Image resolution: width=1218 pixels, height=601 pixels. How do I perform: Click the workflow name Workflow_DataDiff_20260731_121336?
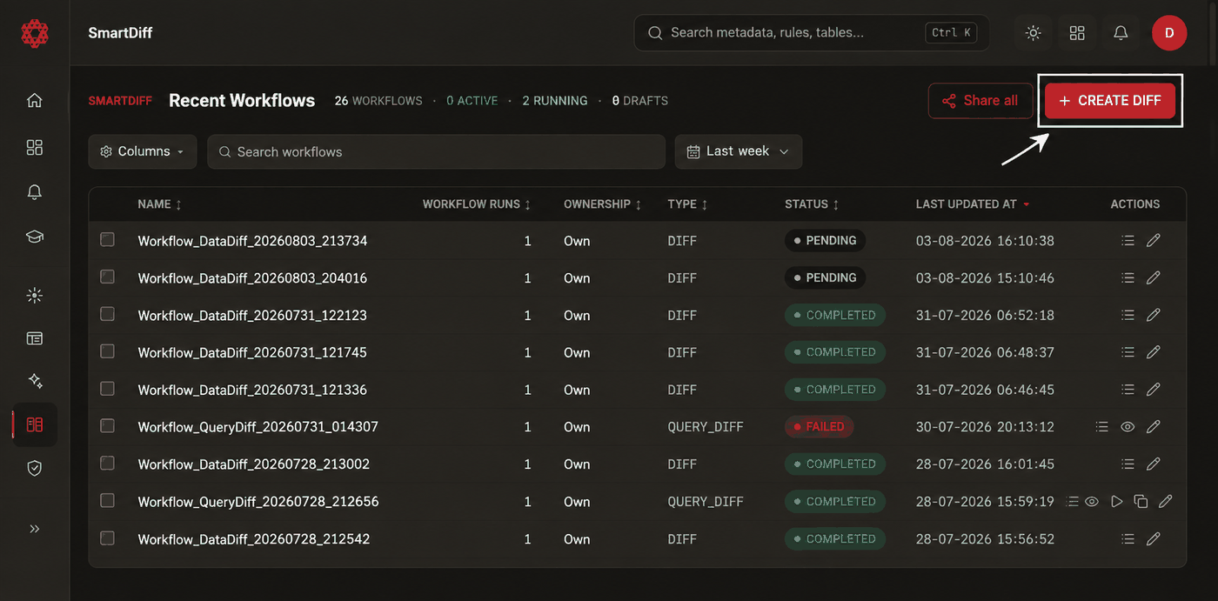click(x=252, y=390)
